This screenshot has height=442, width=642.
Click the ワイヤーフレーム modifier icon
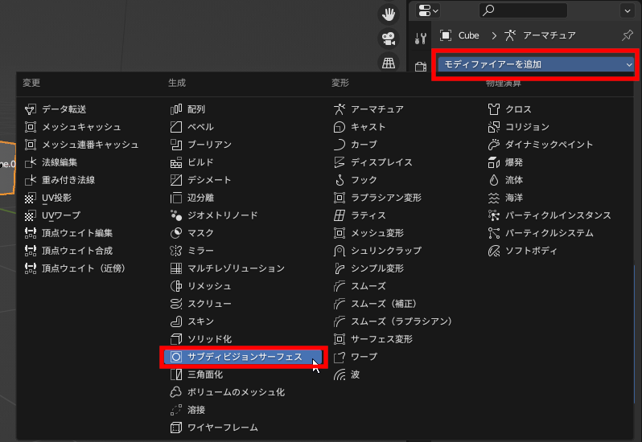176,428
